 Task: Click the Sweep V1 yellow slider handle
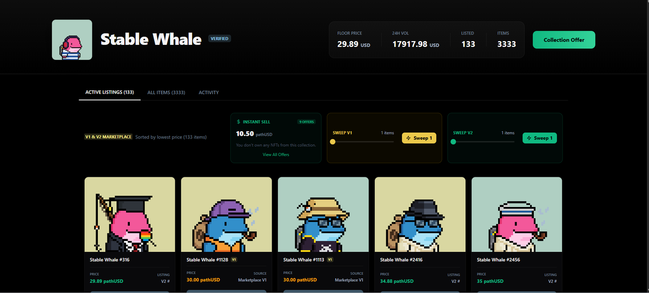point(333,142)
